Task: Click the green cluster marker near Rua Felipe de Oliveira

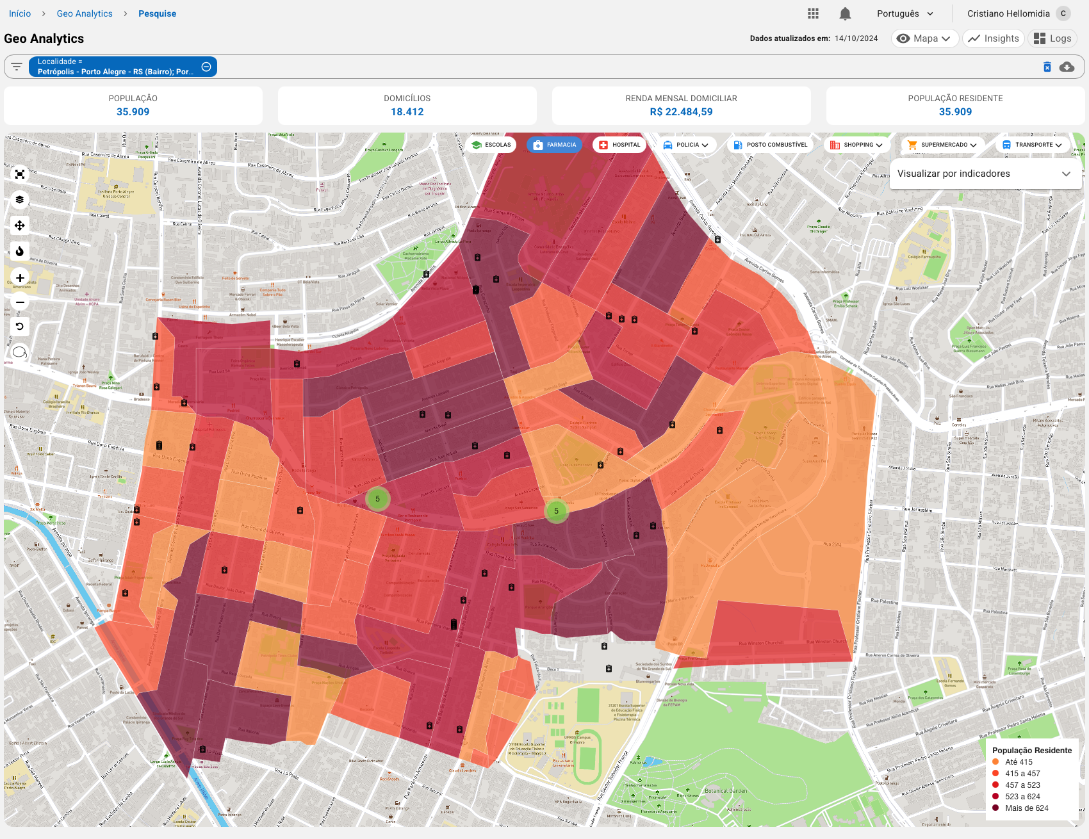Action: 377,499
